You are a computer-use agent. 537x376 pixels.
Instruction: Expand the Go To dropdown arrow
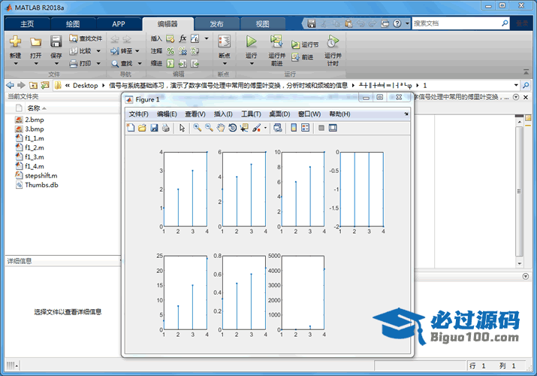coord(137,51)
